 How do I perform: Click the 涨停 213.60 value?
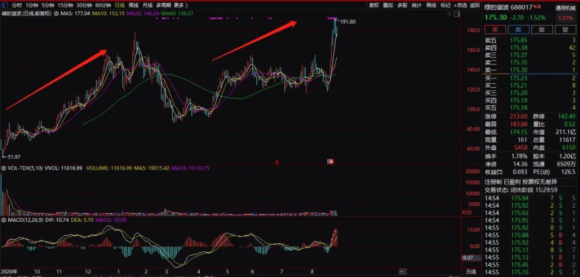pyautogui.click(x=518, y=116)
